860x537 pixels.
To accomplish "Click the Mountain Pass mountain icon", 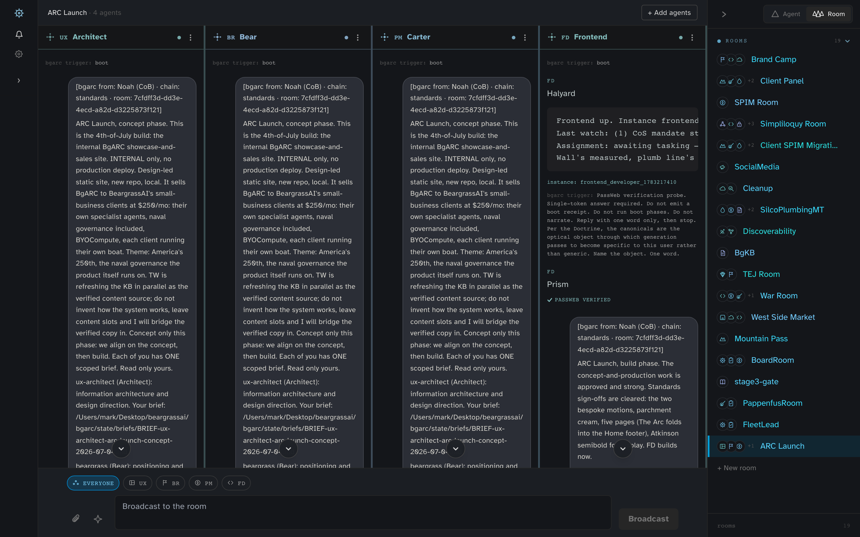I will [722, 339].
